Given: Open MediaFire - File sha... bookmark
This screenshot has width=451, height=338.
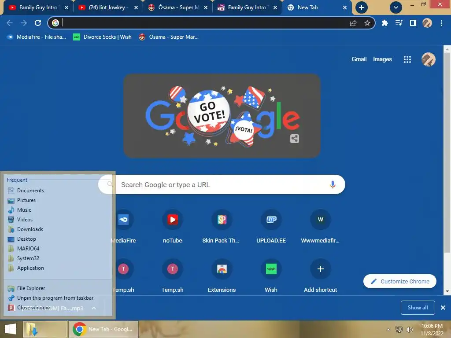Looking at the screenshot, I should click(37, 37).
